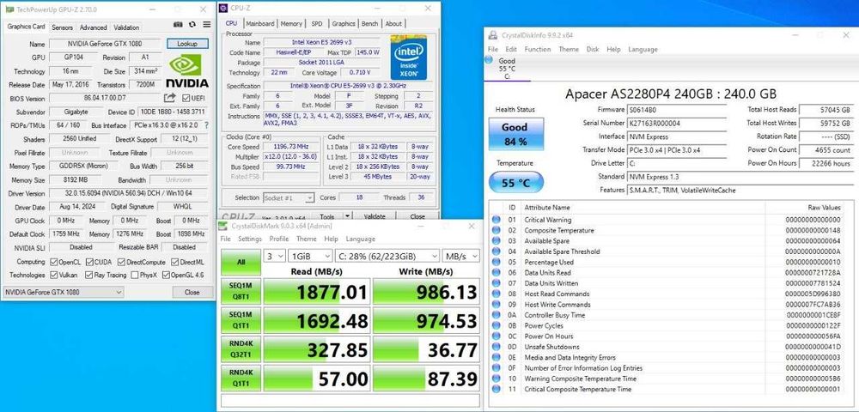Toggle the UEFI checkbox
The height and width of the screenshot is (412, 859).
pyautogui.click(x=186, y=98)
